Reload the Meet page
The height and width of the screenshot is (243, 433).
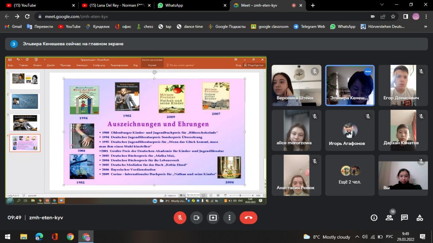(27, 17)
